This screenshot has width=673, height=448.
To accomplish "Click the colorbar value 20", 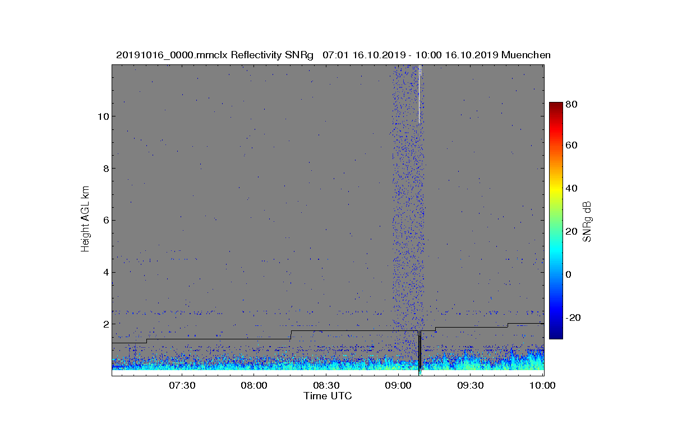I will [x=572, y=231].
